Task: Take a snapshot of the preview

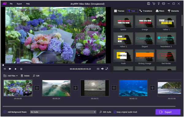Action: pyautogui.click(x=98, y=69)
